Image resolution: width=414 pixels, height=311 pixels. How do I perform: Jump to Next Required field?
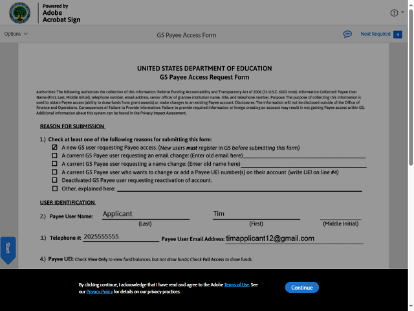tap(375, 34)
